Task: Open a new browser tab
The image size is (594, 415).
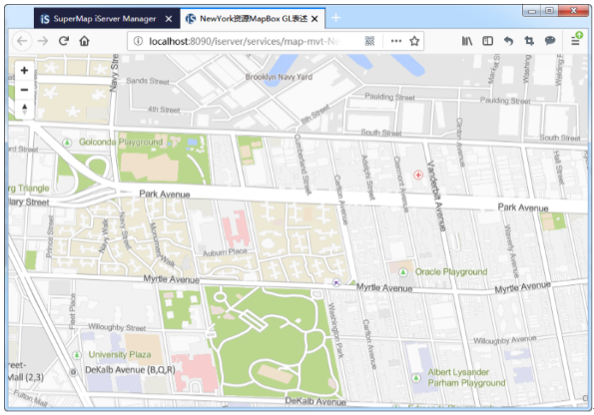Action: [335, 18]
